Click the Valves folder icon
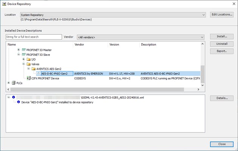Image resolution: width=238 pixels, height=151 pixels. pos(28,64)
